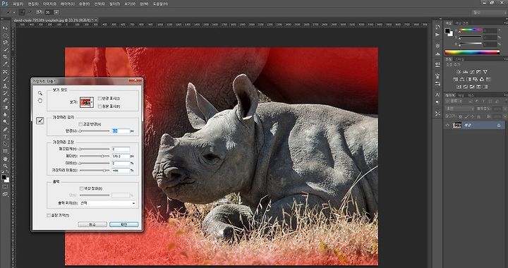Select the Move tool in the toolbox

5,28
